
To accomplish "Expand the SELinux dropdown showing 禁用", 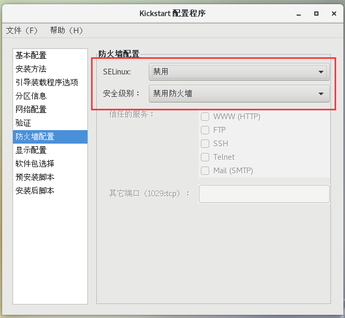I will pyautogui.click(x=239, y=72).
